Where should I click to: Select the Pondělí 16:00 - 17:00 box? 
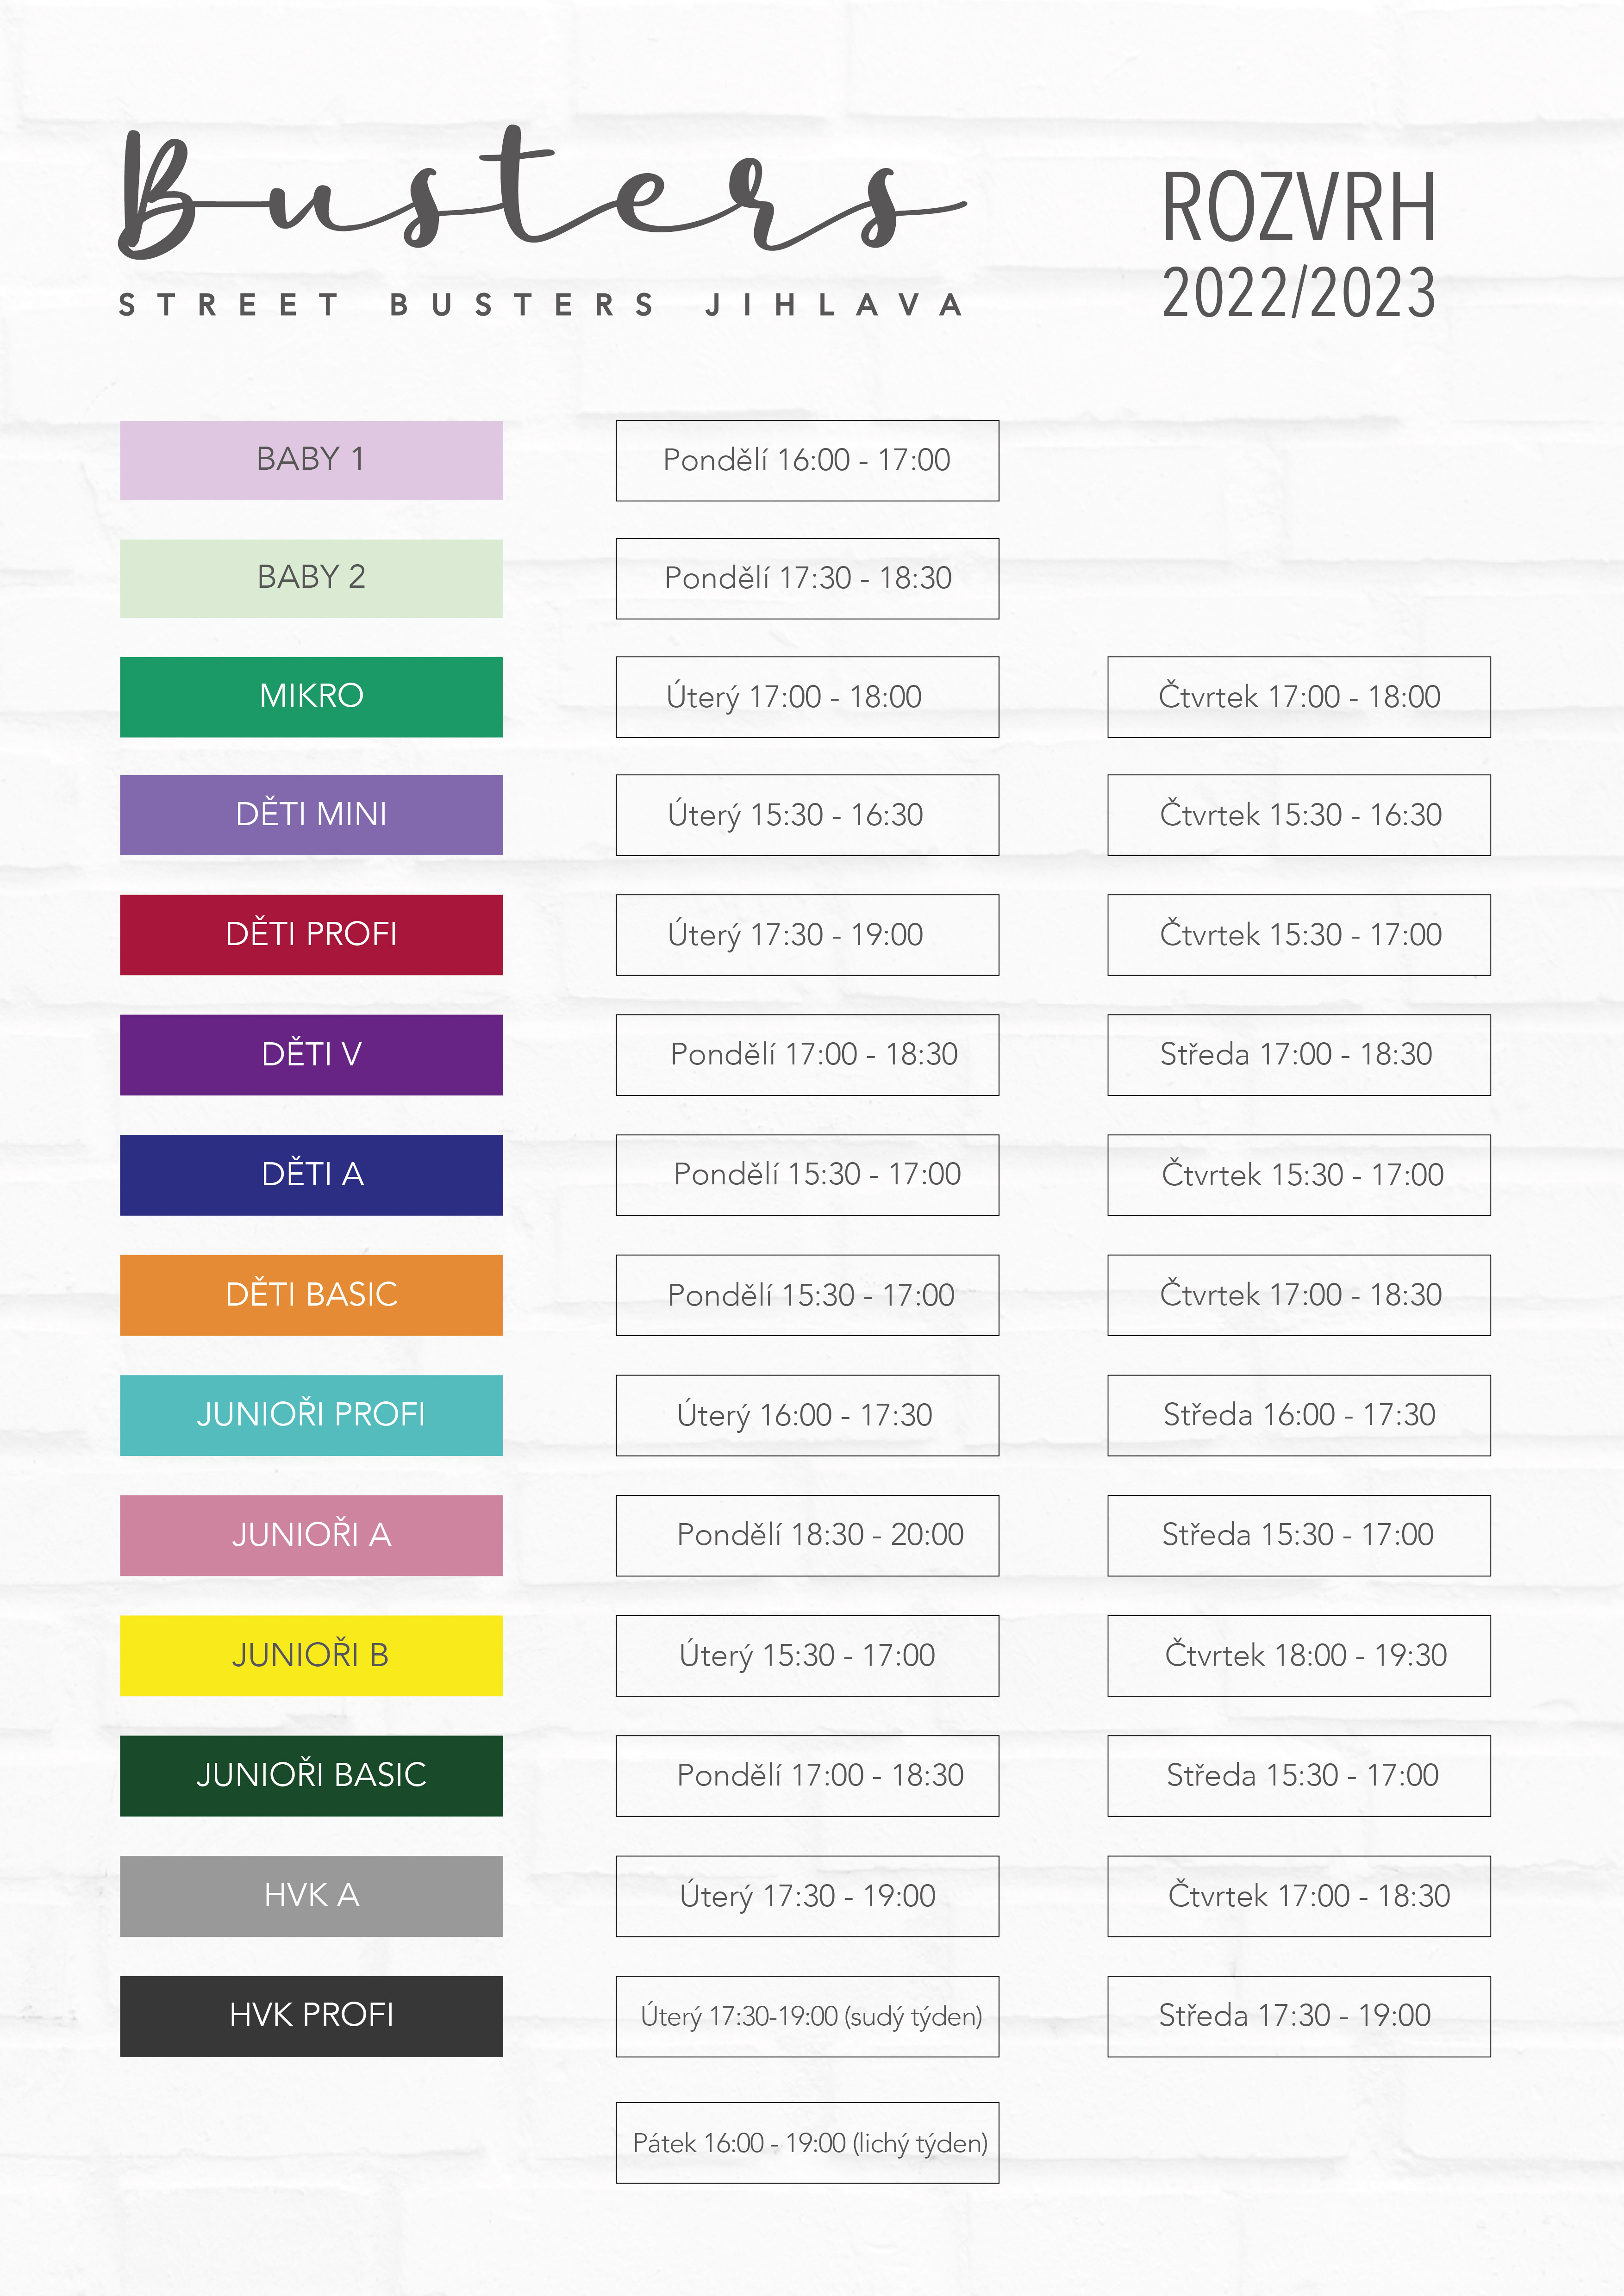pyautogui.click(x=807, y=461)
